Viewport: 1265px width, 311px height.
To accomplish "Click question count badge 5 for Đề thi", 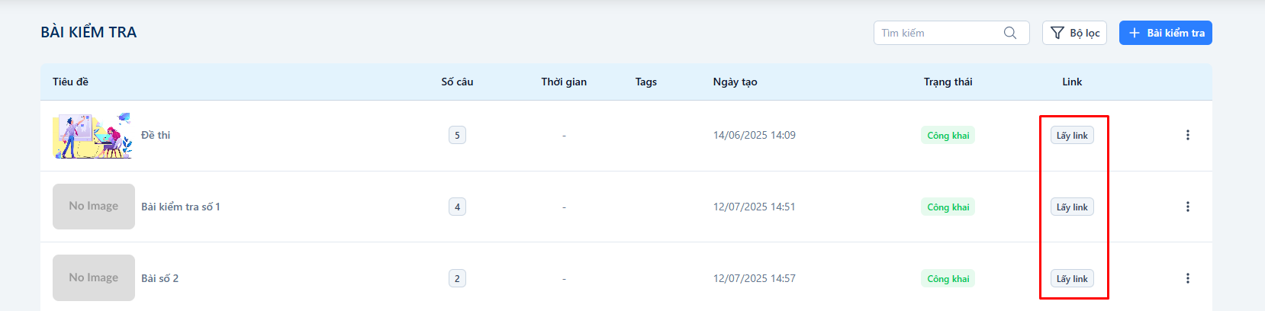I will tap(457, 136).
